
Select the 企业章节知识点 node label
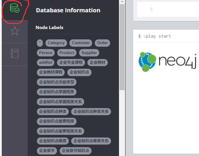76,151
